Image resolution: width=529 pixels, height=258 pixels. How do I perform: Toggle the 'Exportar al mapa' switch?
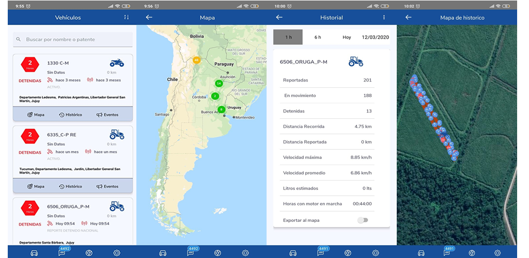point(363,220)
